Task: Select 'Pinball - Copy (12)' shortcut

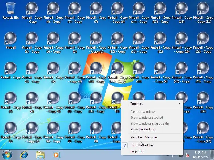Action: (x=182, y=13)
